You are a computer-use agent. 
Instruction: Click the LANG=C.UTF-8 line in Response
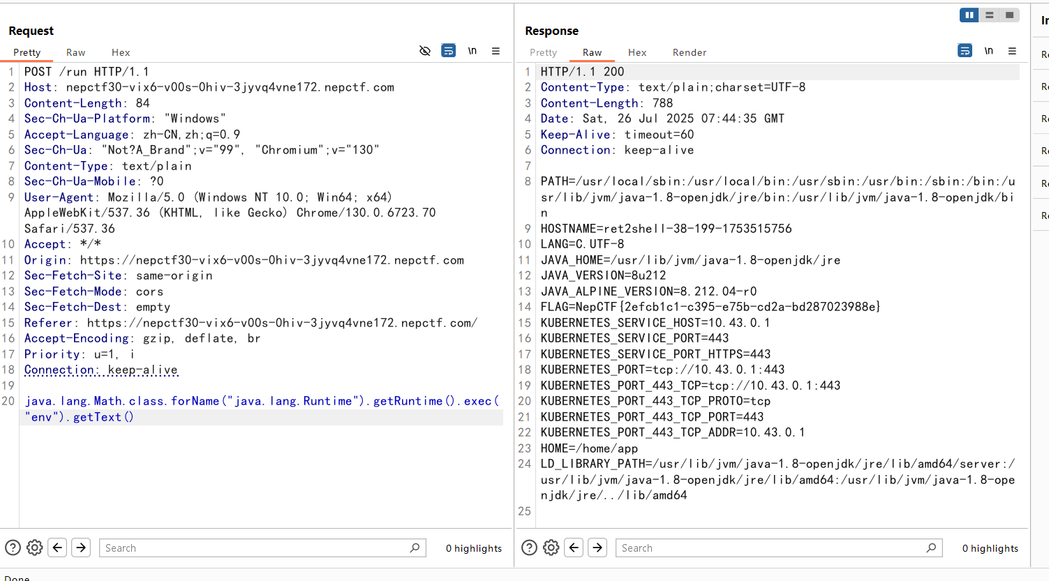tap(583, 244)
